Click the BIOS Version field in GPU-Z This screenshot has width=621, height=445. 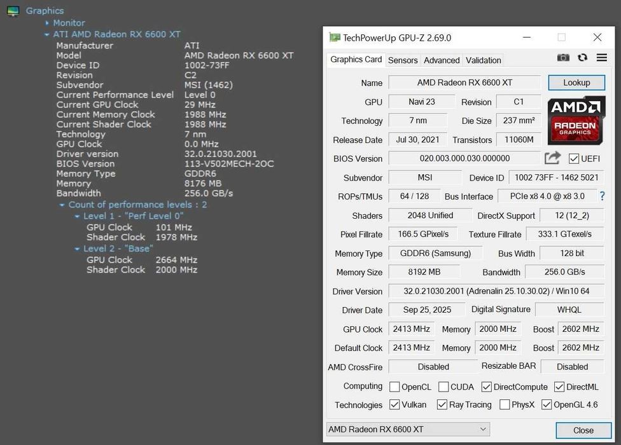464,158
